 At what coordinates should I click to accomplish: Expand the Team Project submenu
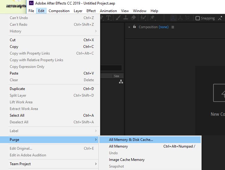[x=49, y=164]
